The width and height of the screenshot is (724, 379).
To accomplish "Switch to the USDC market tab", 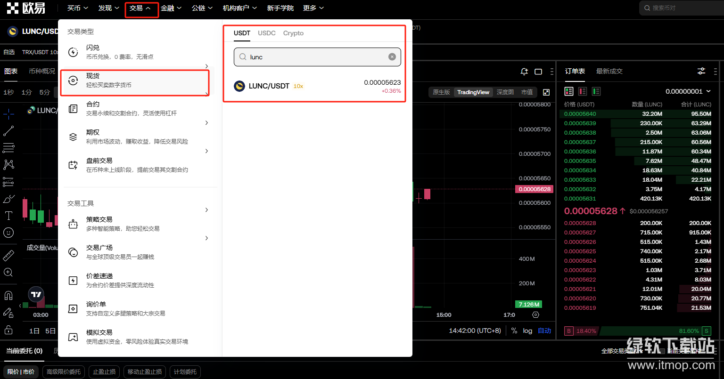I will (267, 33).
